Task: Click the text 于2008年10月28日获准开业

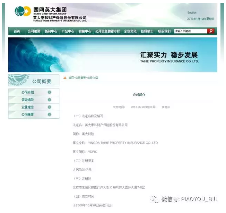Action: click(93, 205)
